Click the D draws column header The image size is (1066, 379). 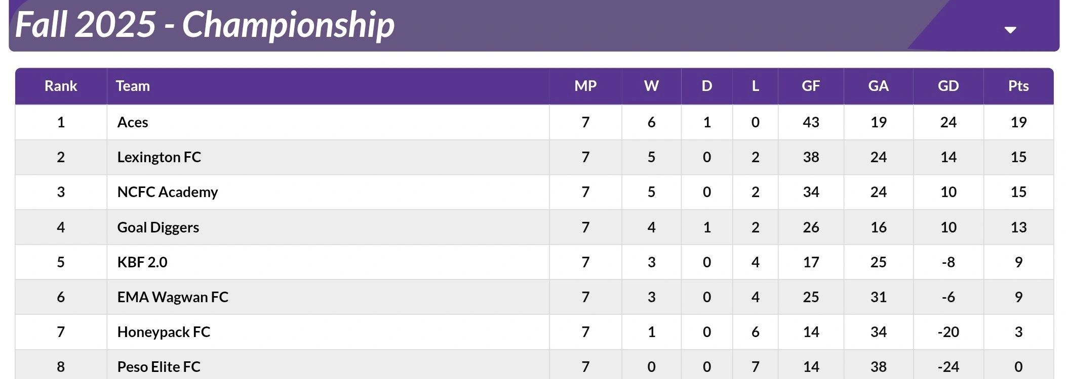(x=706, y=86)
